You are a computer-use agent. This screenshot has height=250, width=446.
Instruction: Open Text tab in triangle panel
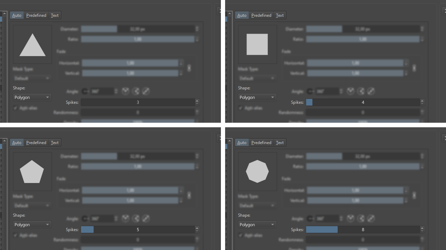coord(55,15)
